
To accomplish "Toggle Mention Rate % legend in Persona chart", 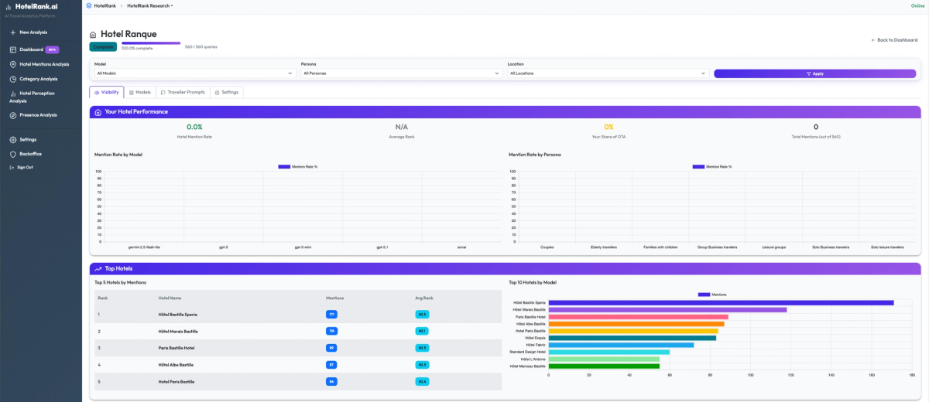I will coord(712,166).
